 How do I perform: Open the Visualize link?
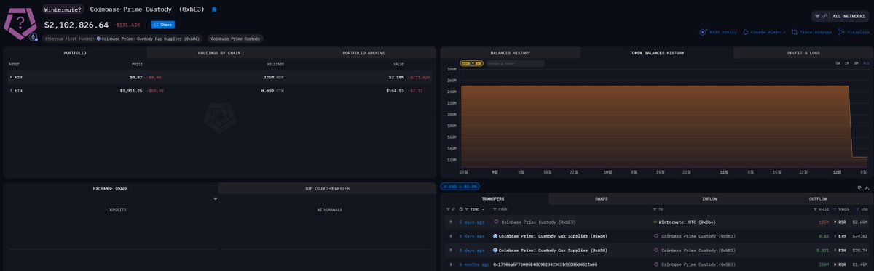point(859,32)
